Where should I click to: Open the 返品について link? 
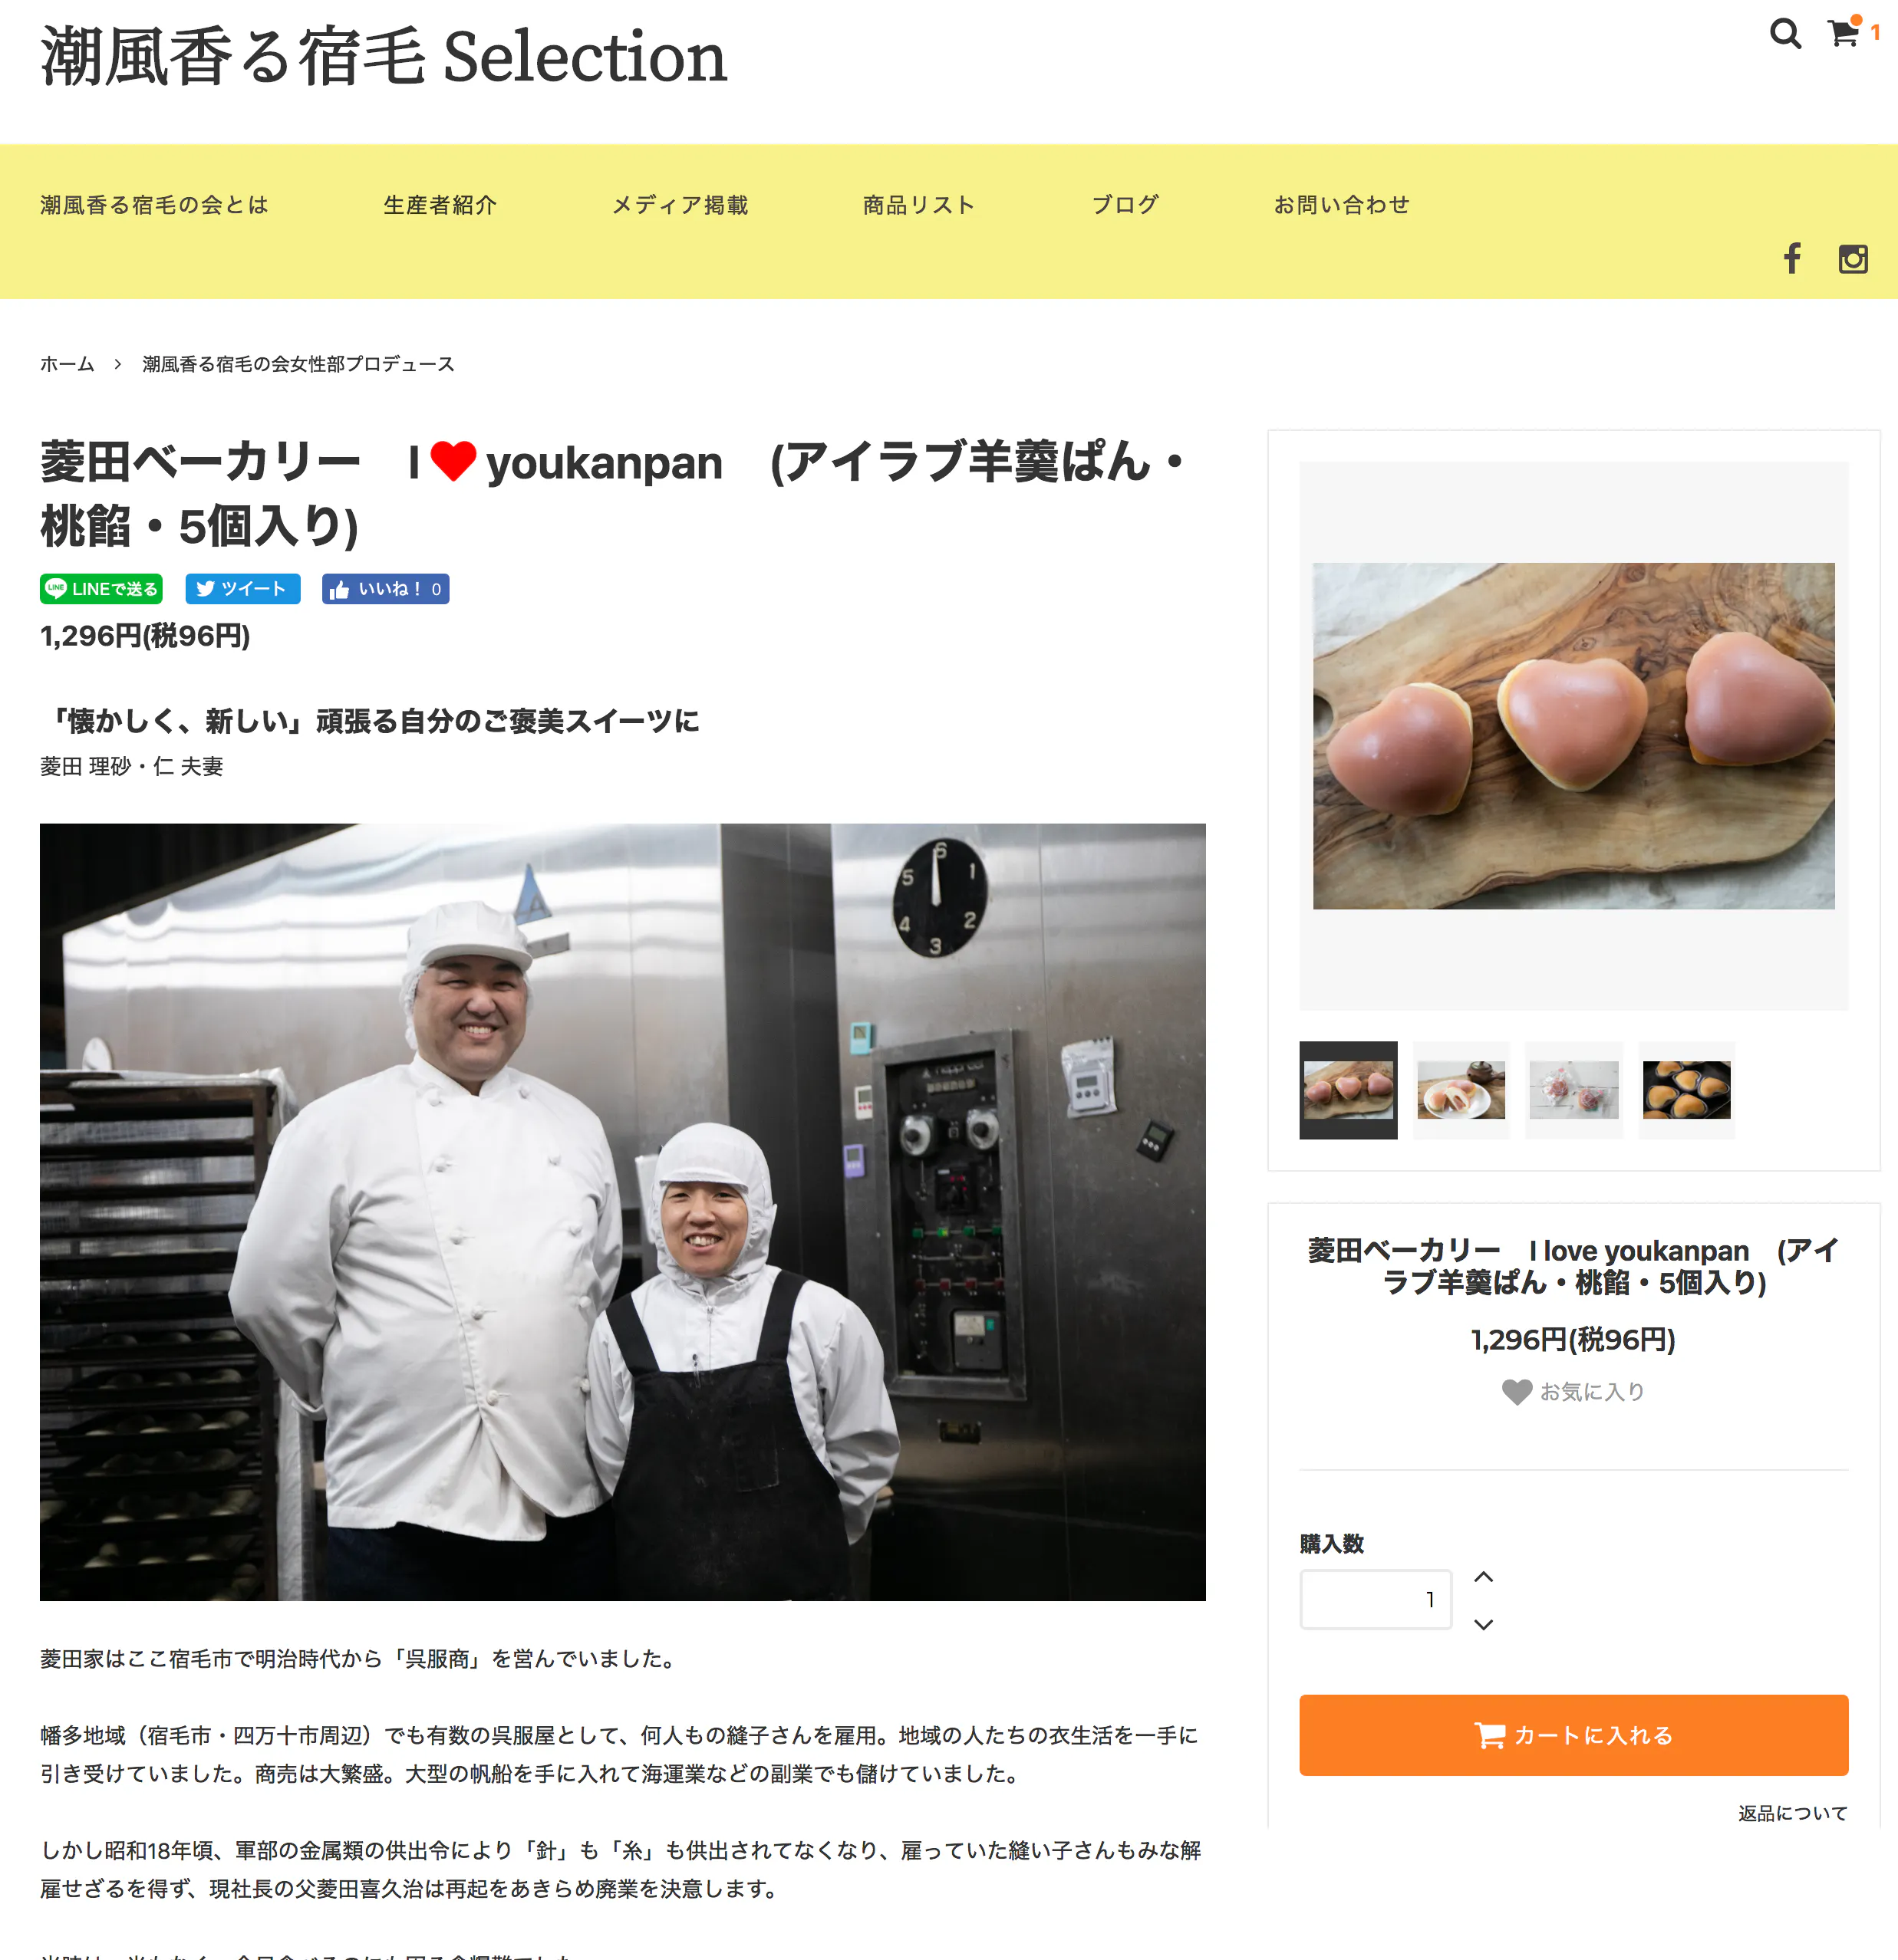tap(1792, 1813)
